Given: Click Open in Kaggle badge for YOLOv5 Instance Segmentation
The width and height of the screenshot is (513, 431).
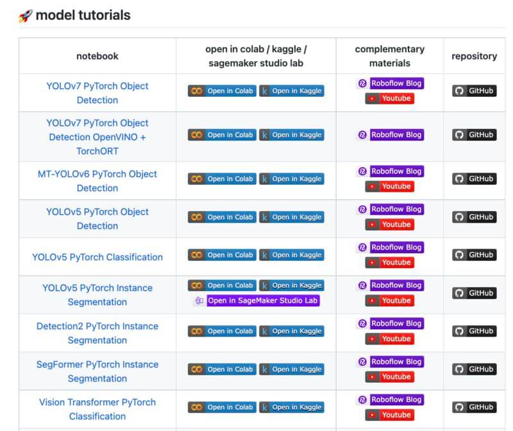Looking at the screenshot, I should click(292, 285).
